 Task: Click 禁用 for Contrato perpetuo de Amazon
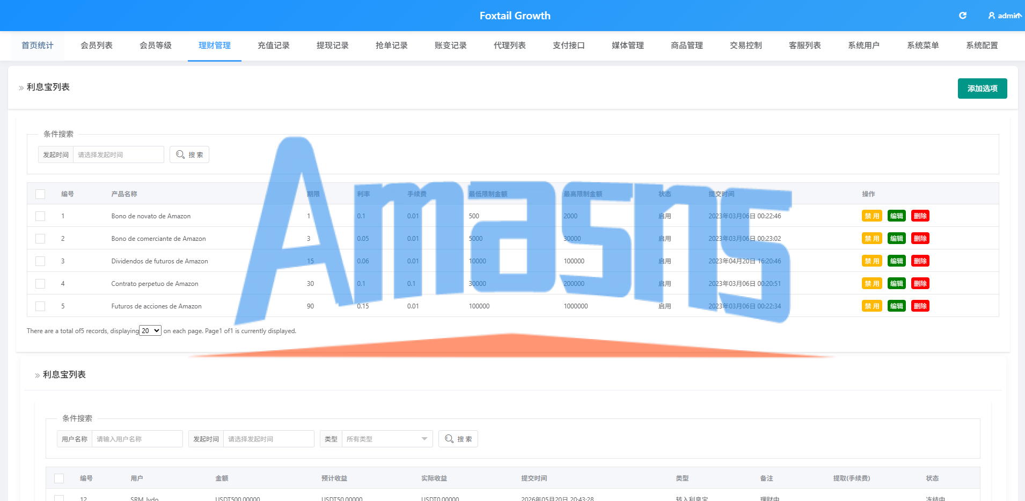[x=872, y=284]
